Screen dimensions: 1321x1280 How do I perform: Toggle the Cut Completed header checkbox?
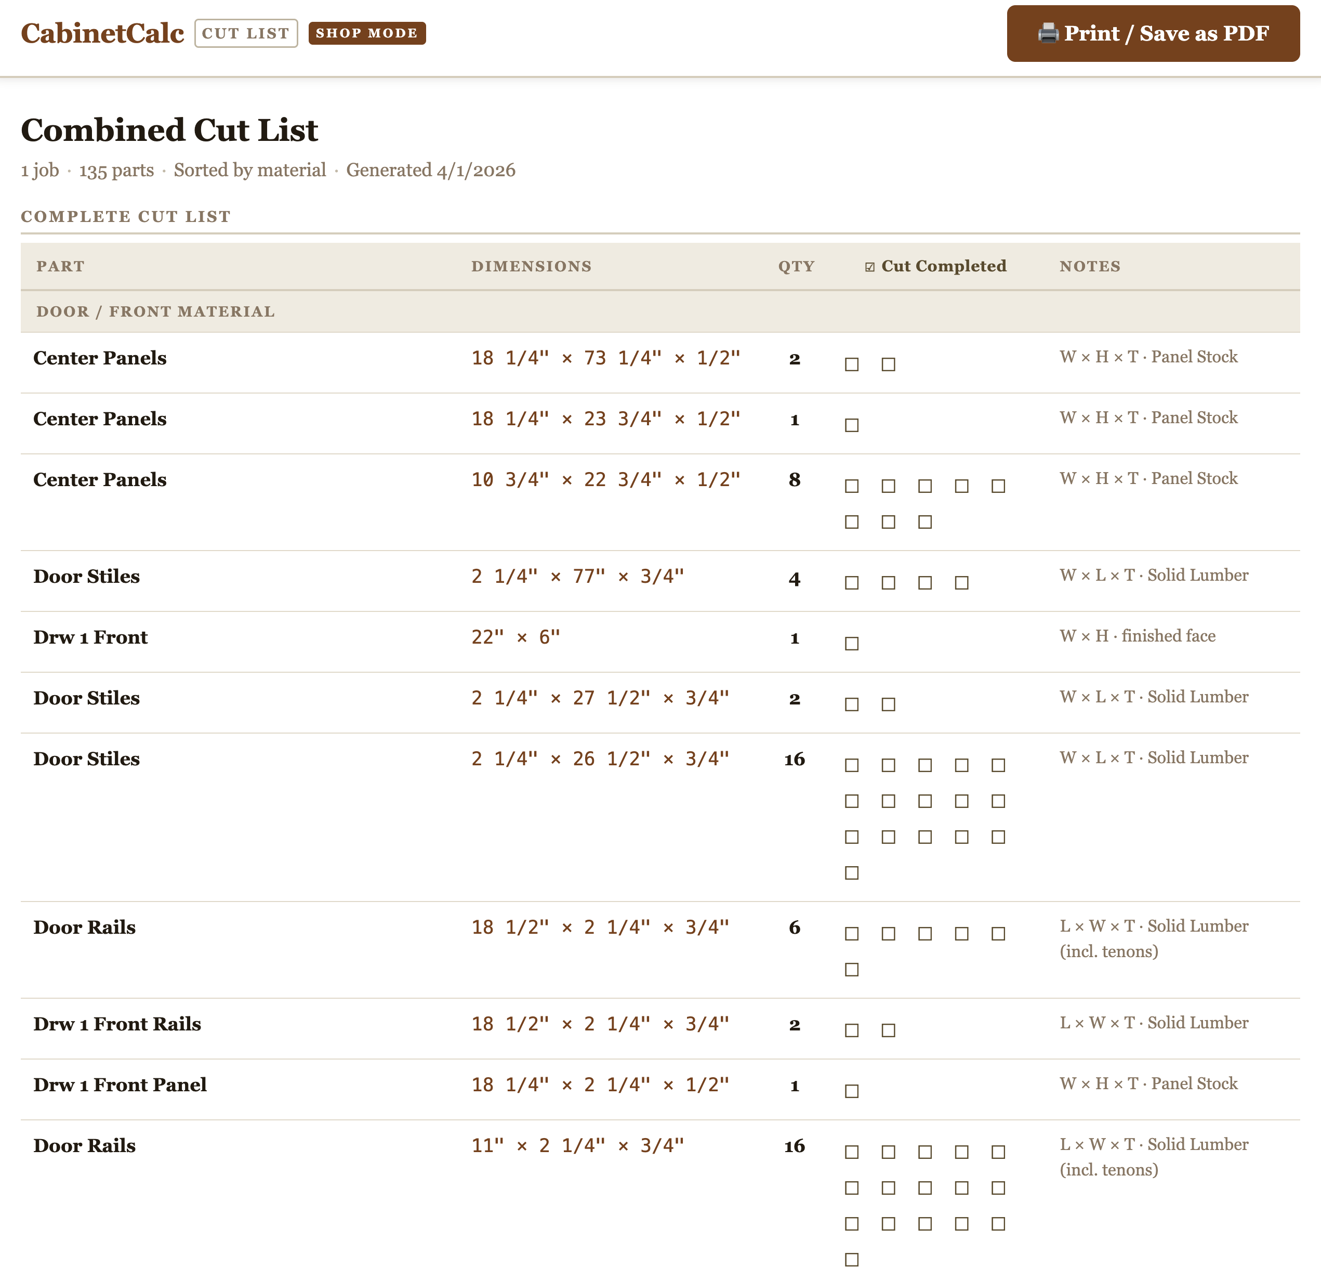tap(870, 266)
